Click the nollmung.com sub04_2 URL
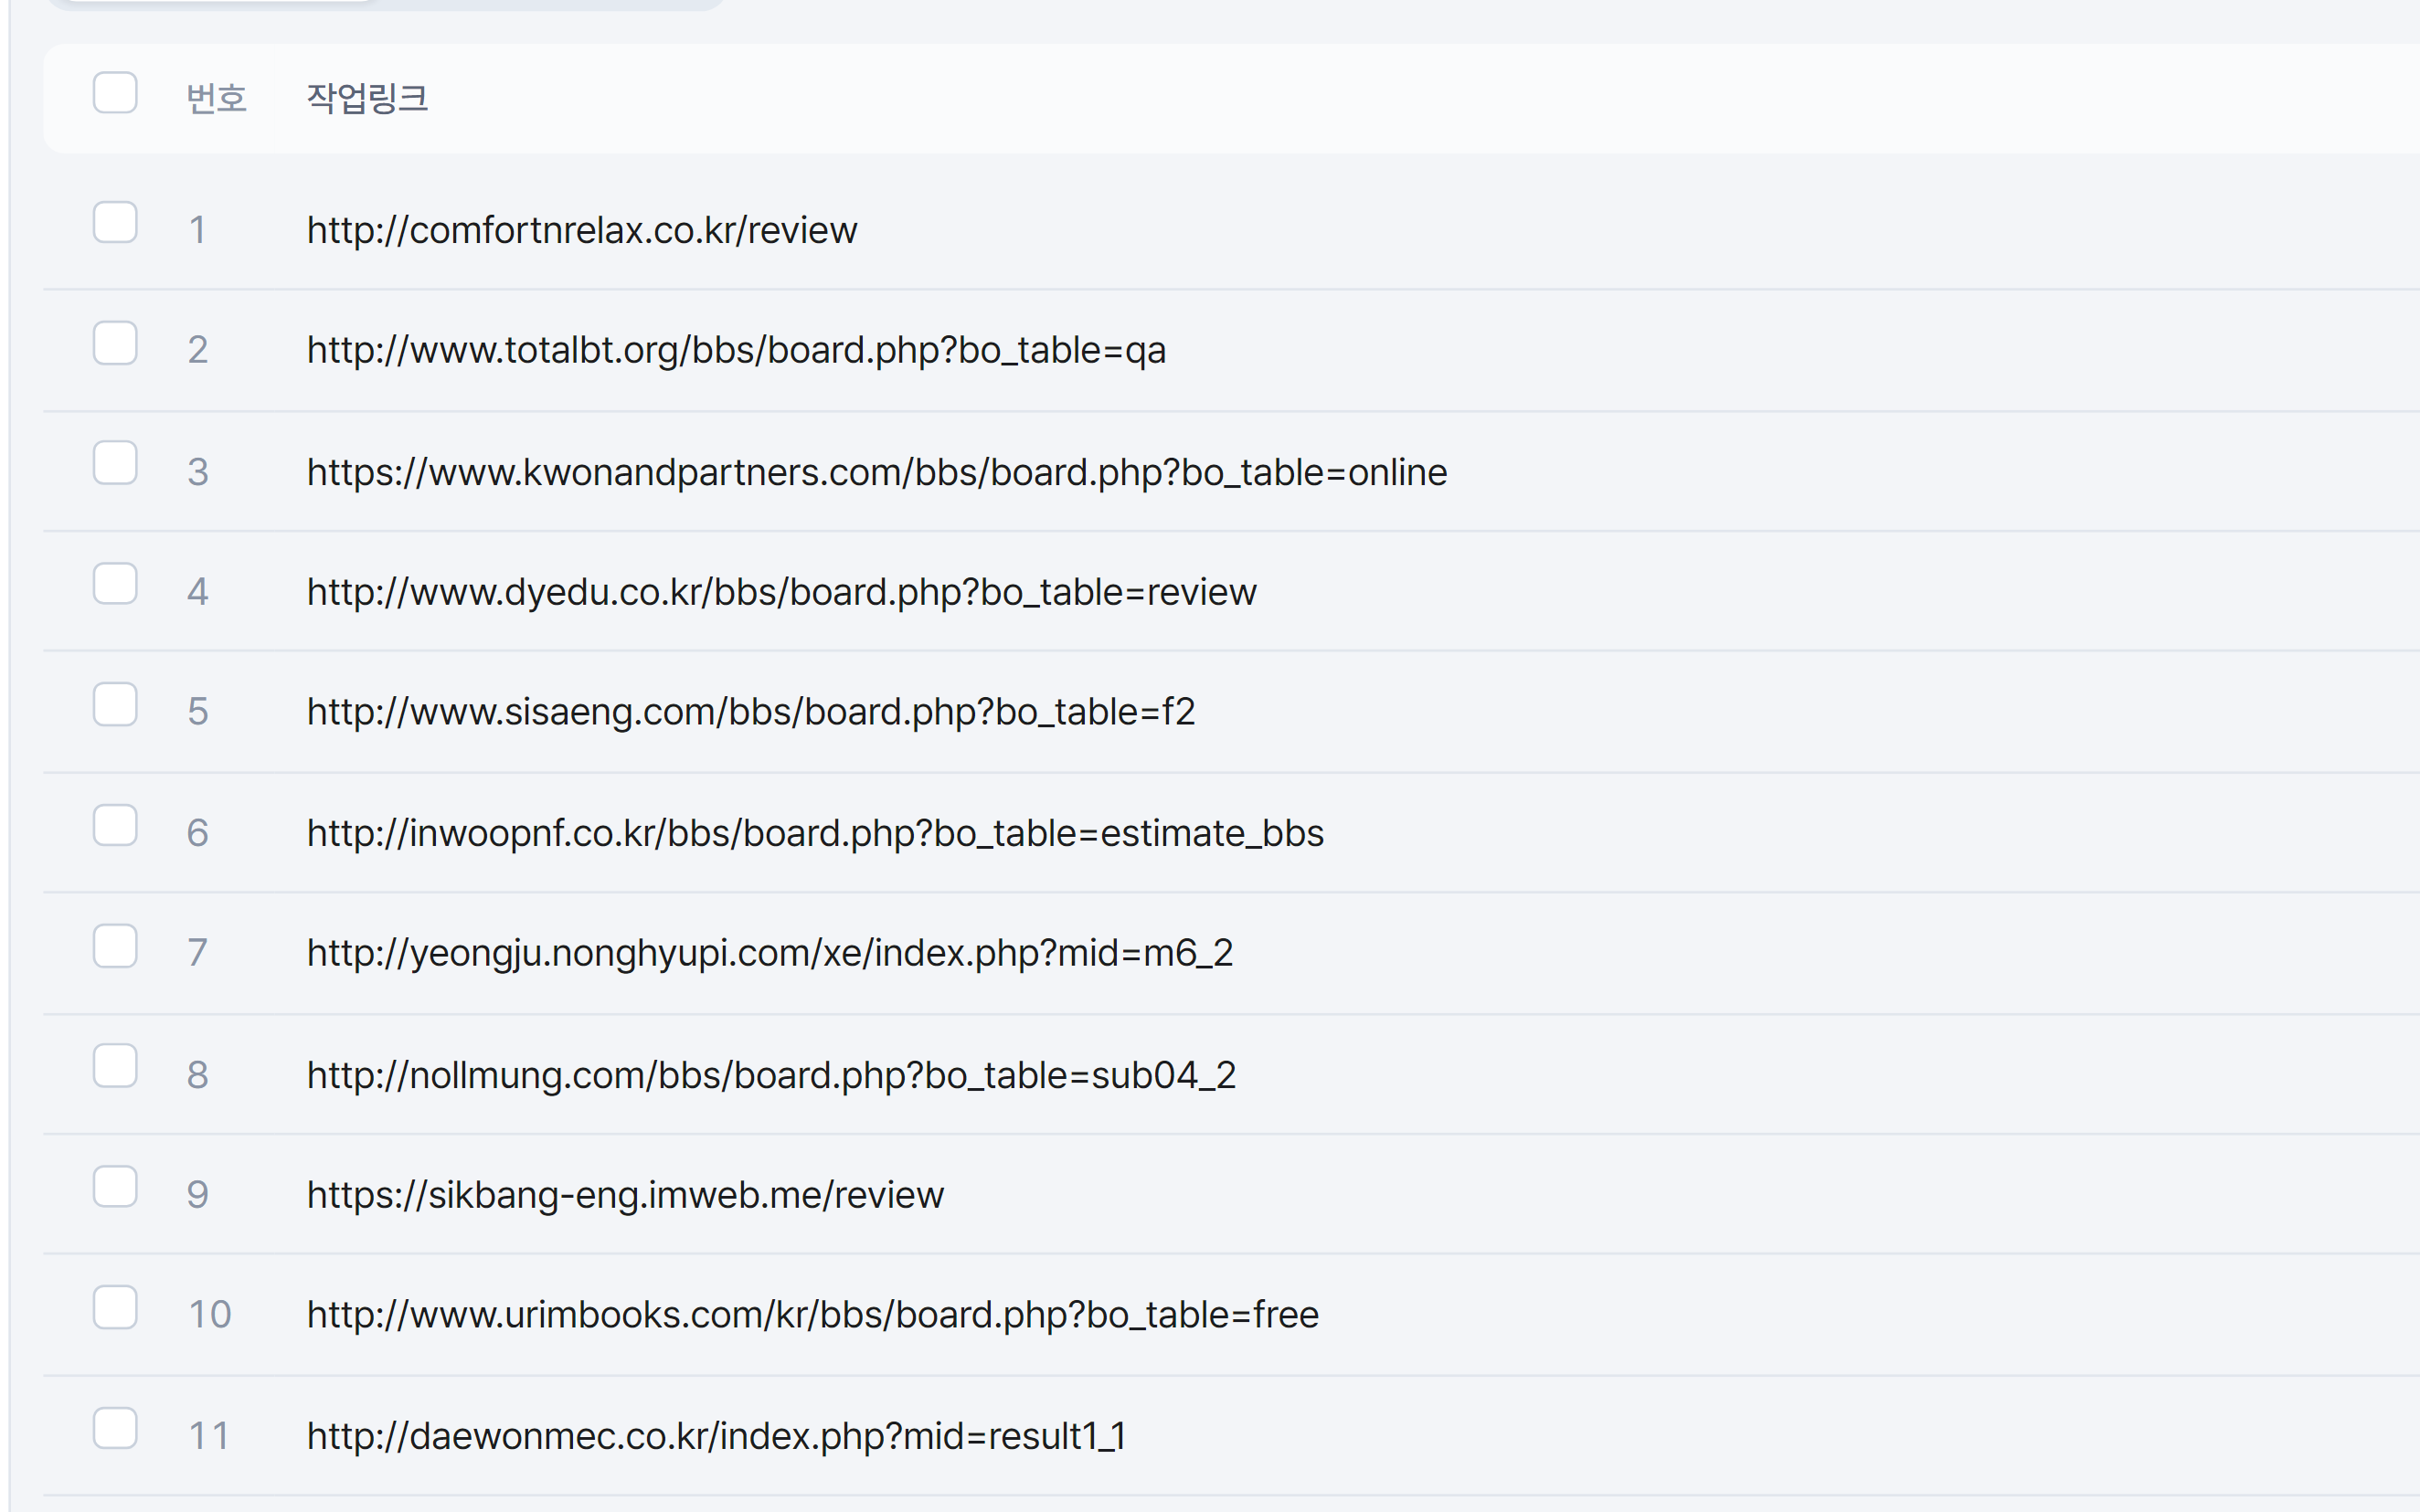Screen dimensions: 2420x1512 click(771, 1076)
